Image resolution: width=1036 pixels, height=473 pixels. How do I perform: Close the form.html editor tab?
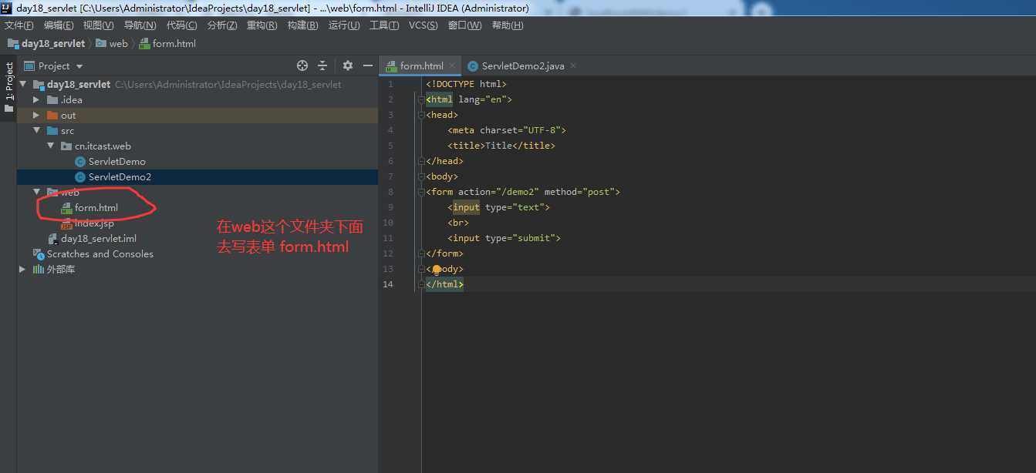click(x=452, y=65)
